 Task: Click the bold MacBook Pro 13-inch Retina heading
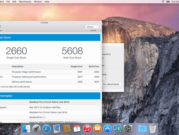(49, 102)
